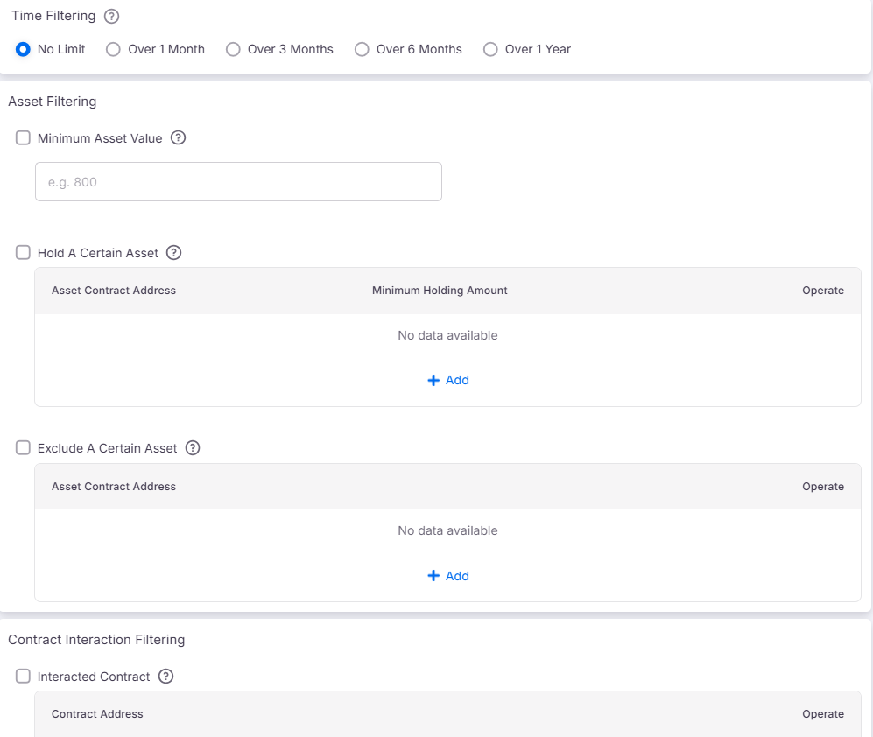
Task: Select Over 1 Month radio button
Action: [113, 49]
